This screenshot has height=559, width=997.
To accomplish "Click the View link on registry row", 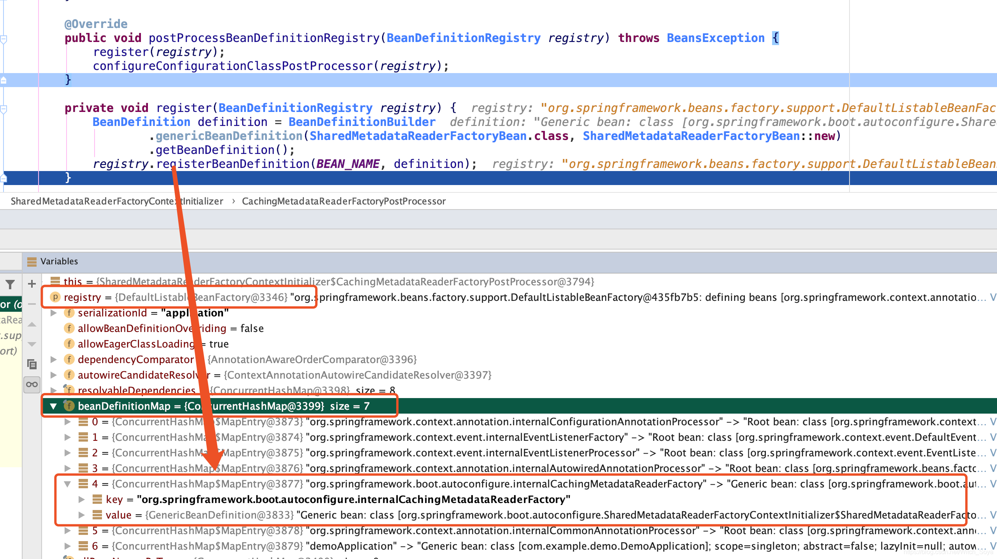I will 993,297.
